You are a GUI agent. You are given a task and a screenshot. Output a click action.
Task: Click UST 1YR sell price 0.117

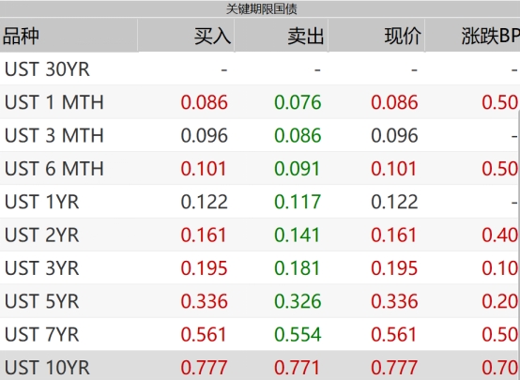coord(298,202)
